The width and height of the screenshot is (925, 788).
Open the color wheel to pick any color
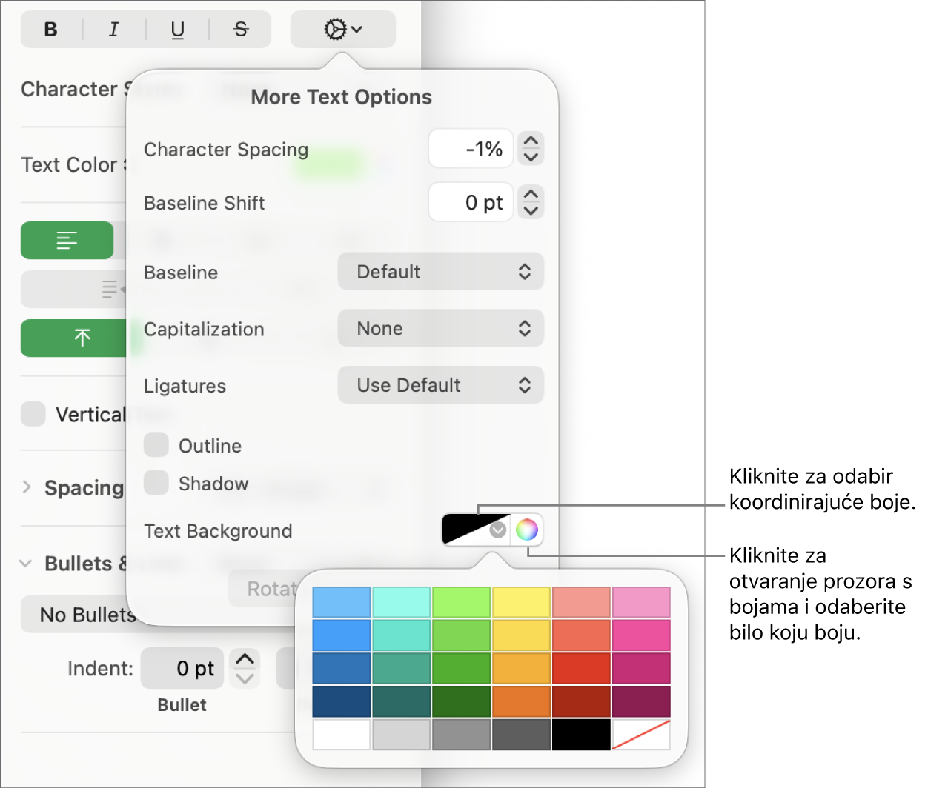click(x=527, y=530)
